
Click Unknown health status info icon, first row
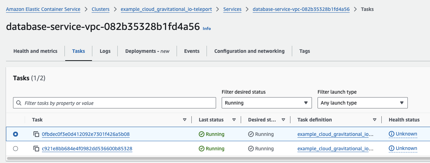pos(391,134)
